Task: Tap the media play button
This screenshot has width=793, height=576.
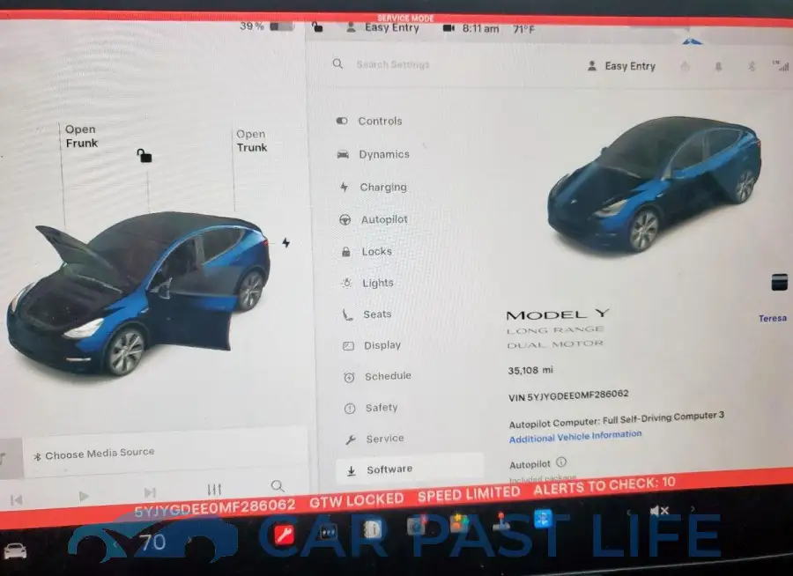Action: [x=84, y=497]
